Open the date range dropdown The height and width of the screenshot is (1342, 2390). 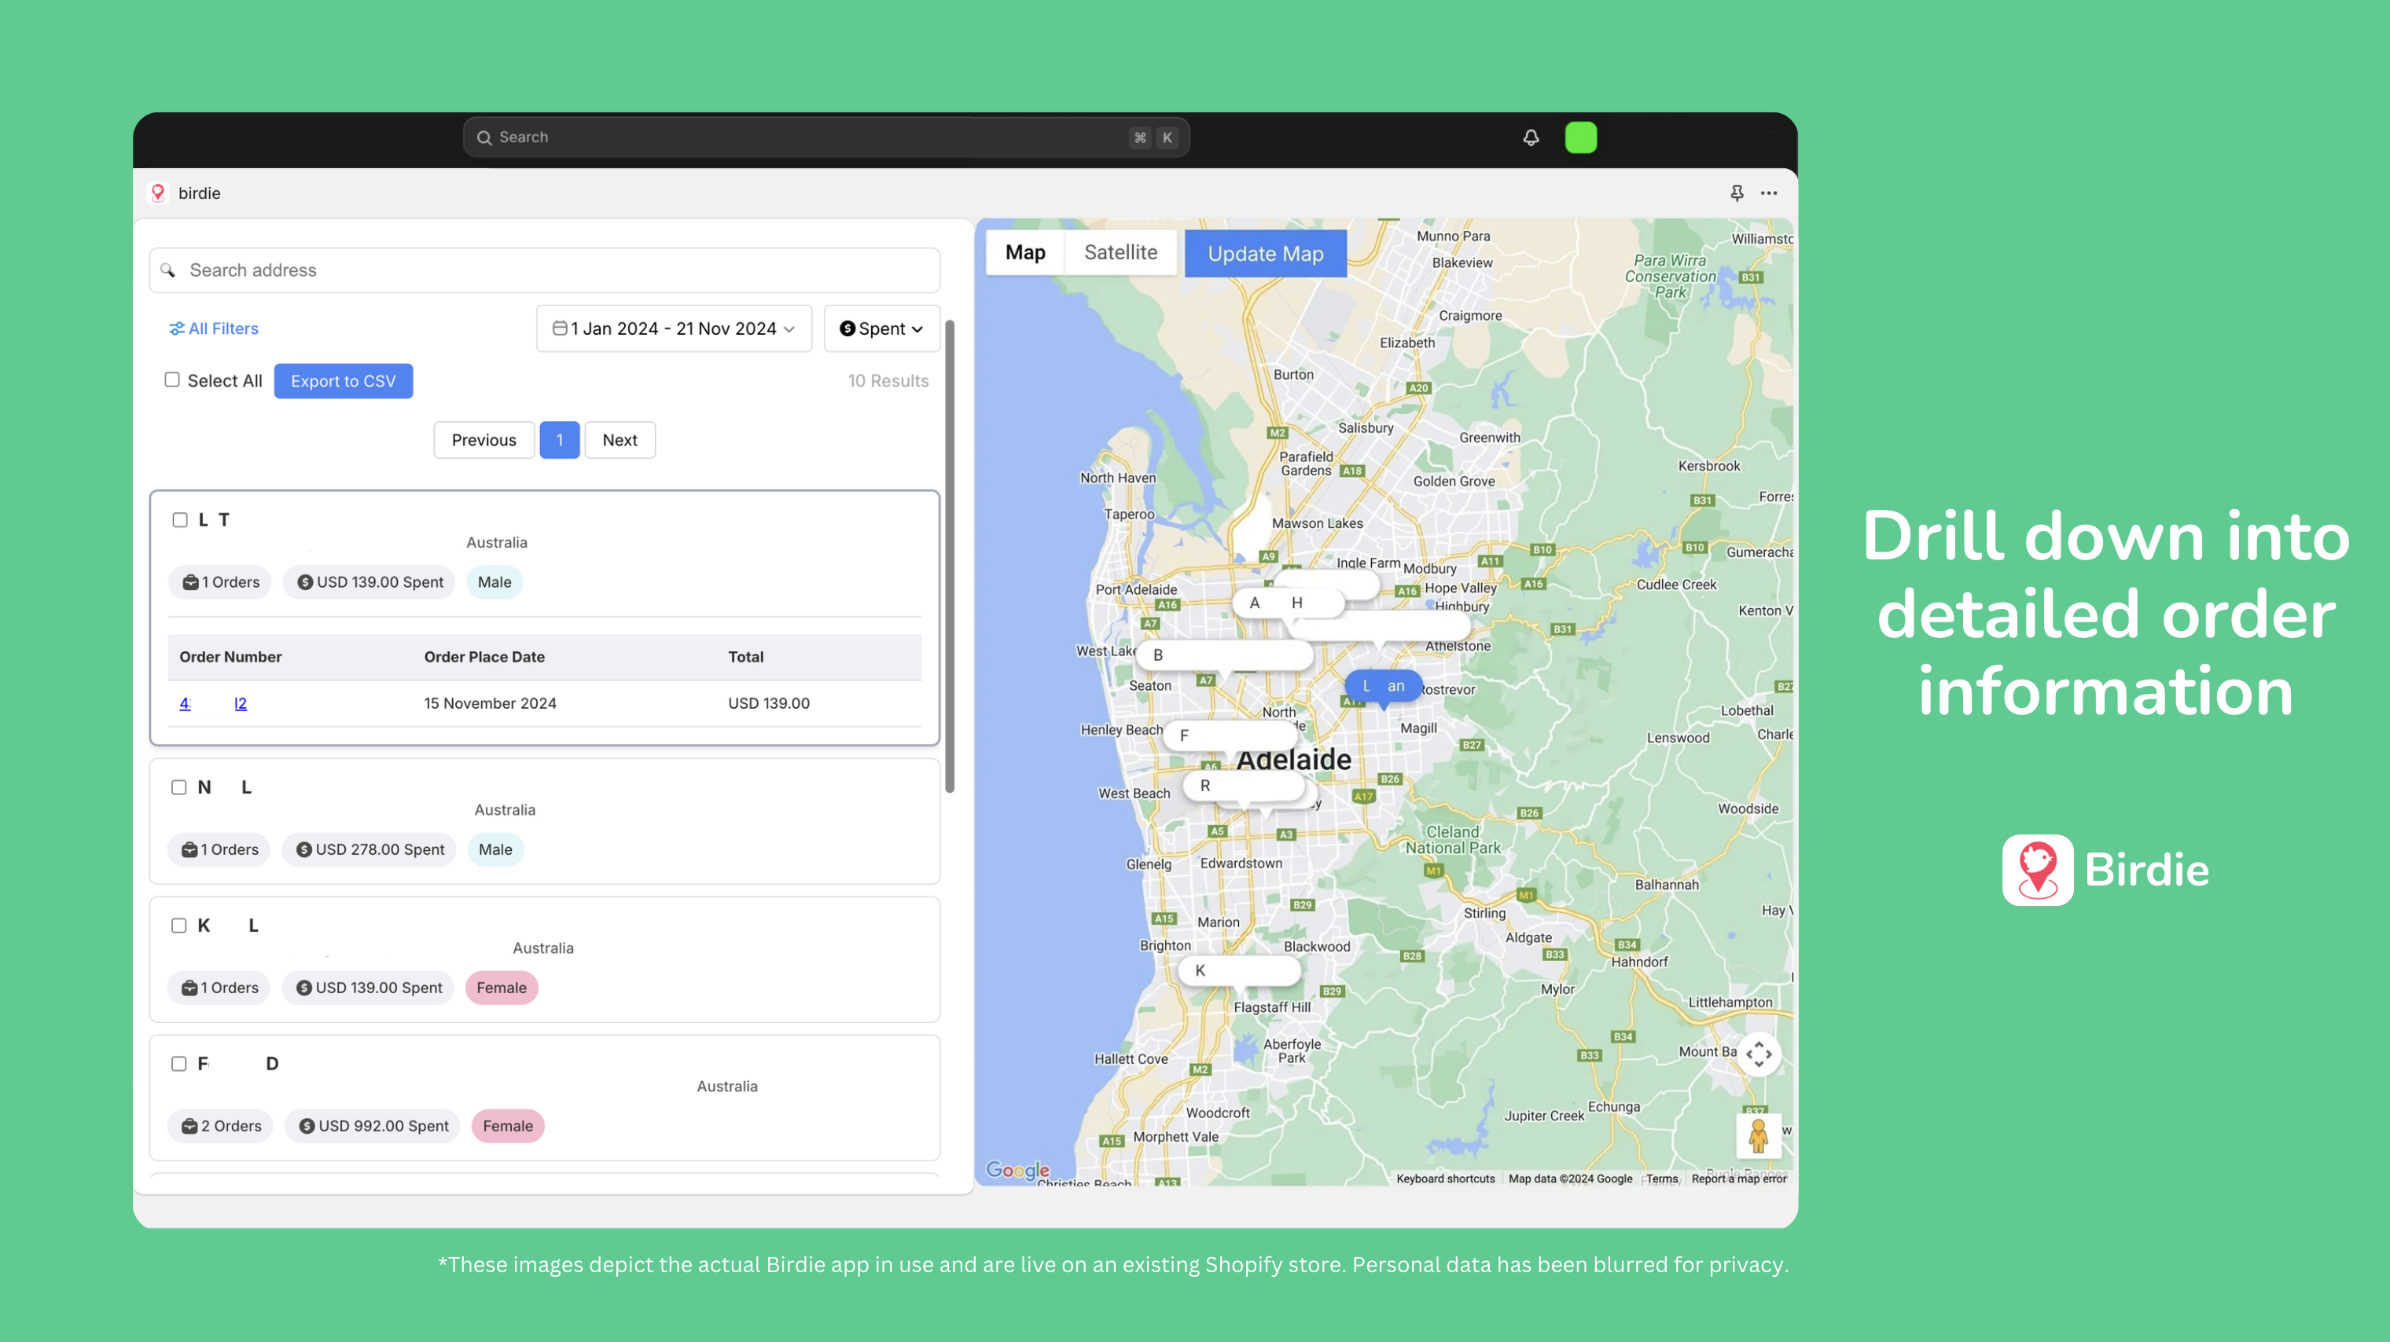coord(675,328)
